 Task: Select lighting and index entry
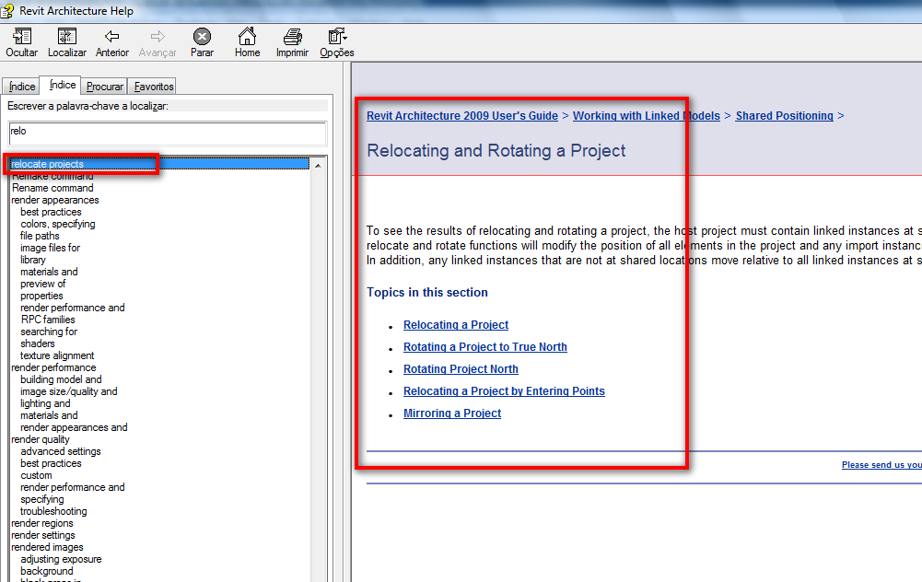(x=45, y=404)
